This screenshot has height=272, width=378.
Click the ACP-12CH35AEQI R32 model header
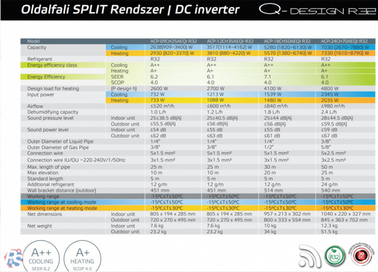coord(230,41)
